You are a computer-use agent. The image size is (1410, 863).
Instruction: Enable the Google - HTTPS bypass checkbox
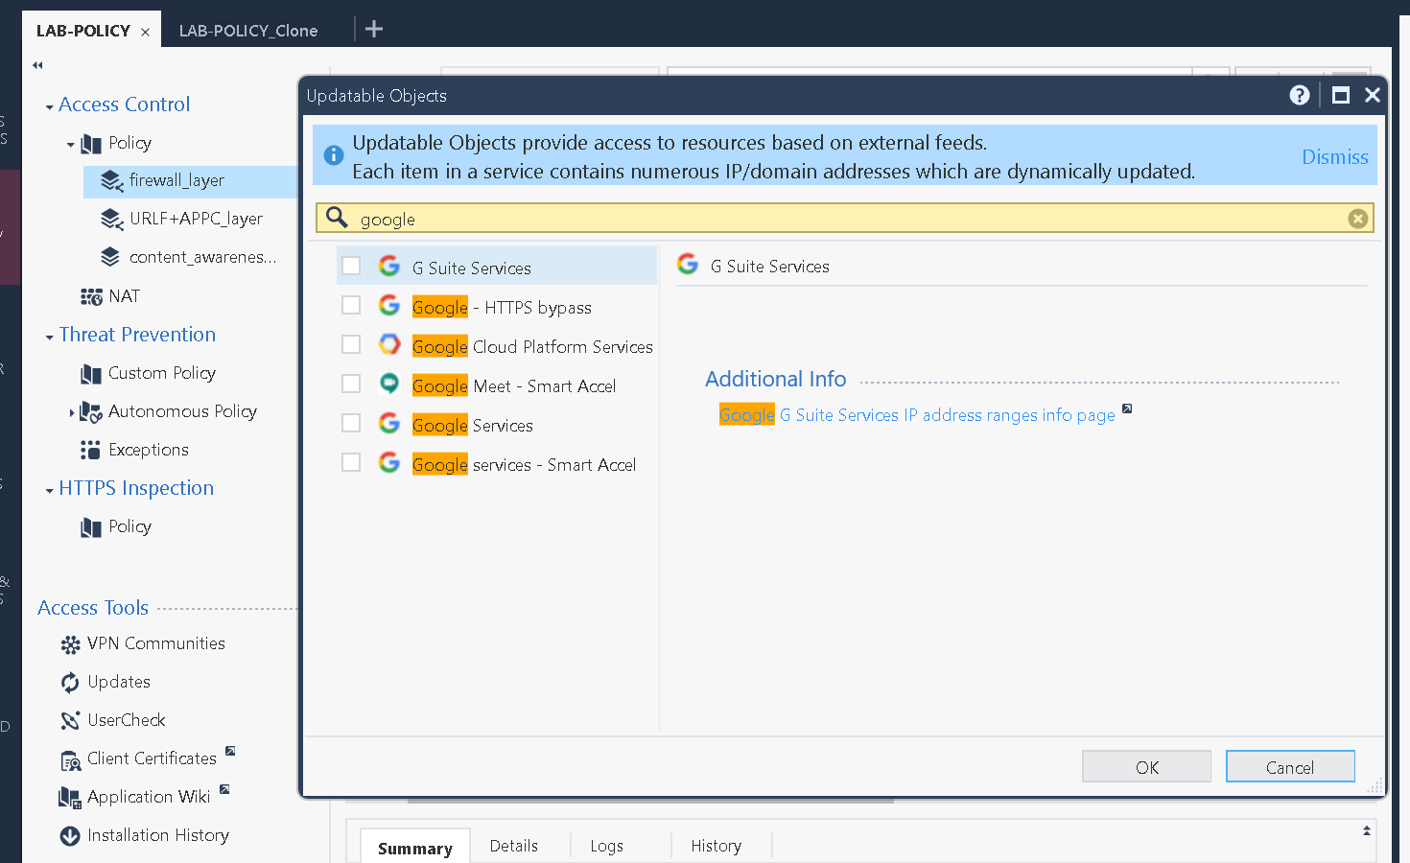coord(352,305)
